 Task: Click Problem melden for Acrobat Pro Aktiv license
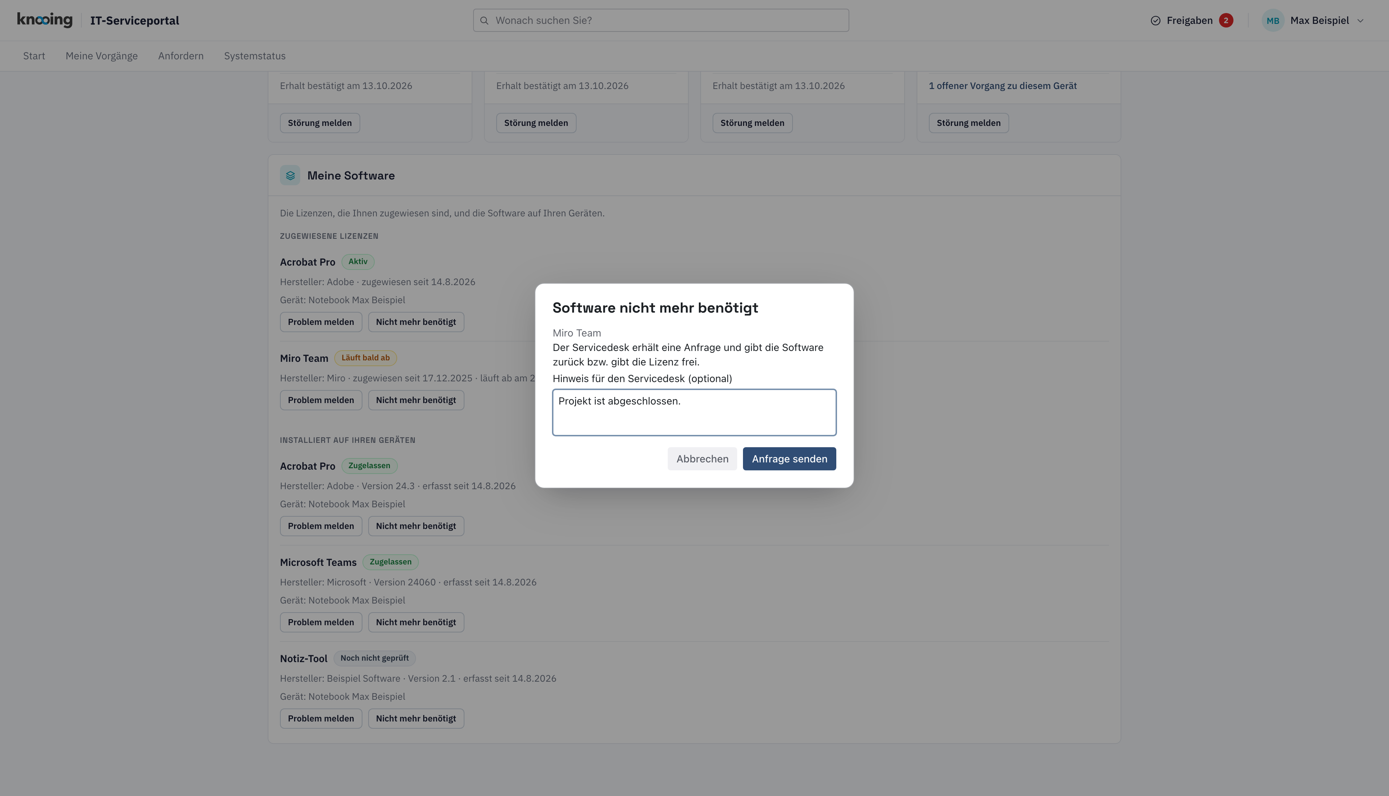(x=321, y=322)
